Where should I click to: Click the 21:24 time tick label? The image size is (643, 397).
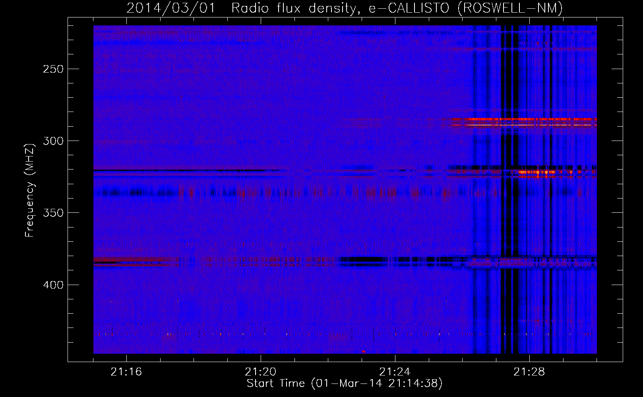pos(395,372)
